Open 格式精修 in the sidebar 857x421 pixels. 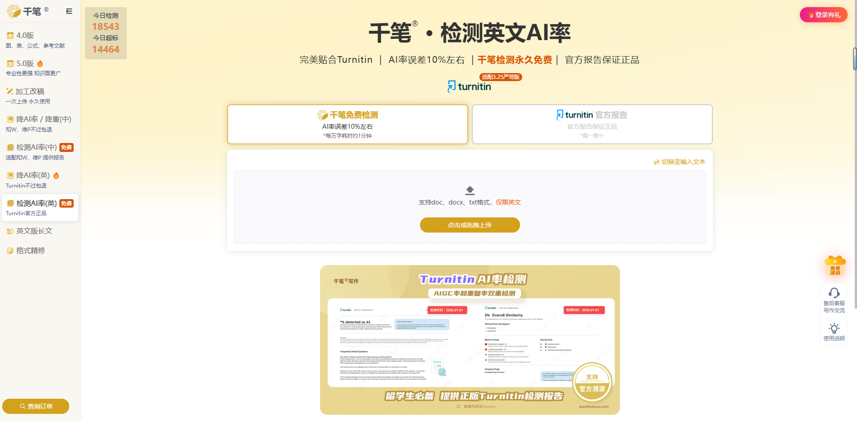point(40,251)
